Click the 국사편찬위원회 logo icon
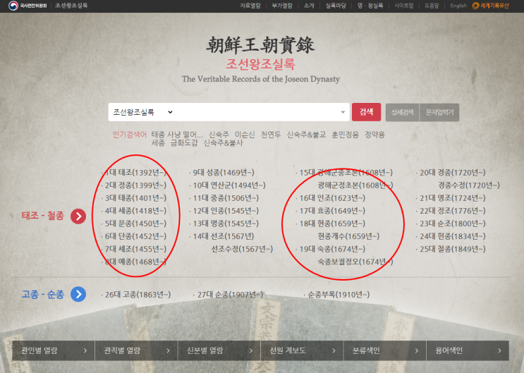524x373 pixels. (13, 6)
